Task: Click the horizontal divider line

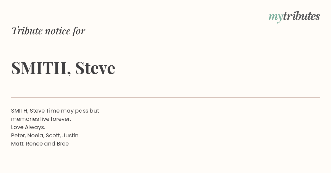Action: tap(165, 97)
